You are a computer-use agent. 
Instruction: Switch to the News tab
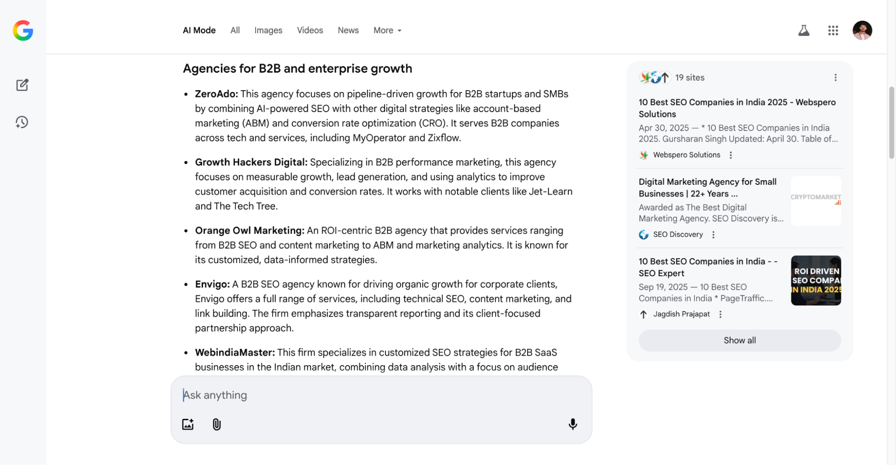click(348, 30)
